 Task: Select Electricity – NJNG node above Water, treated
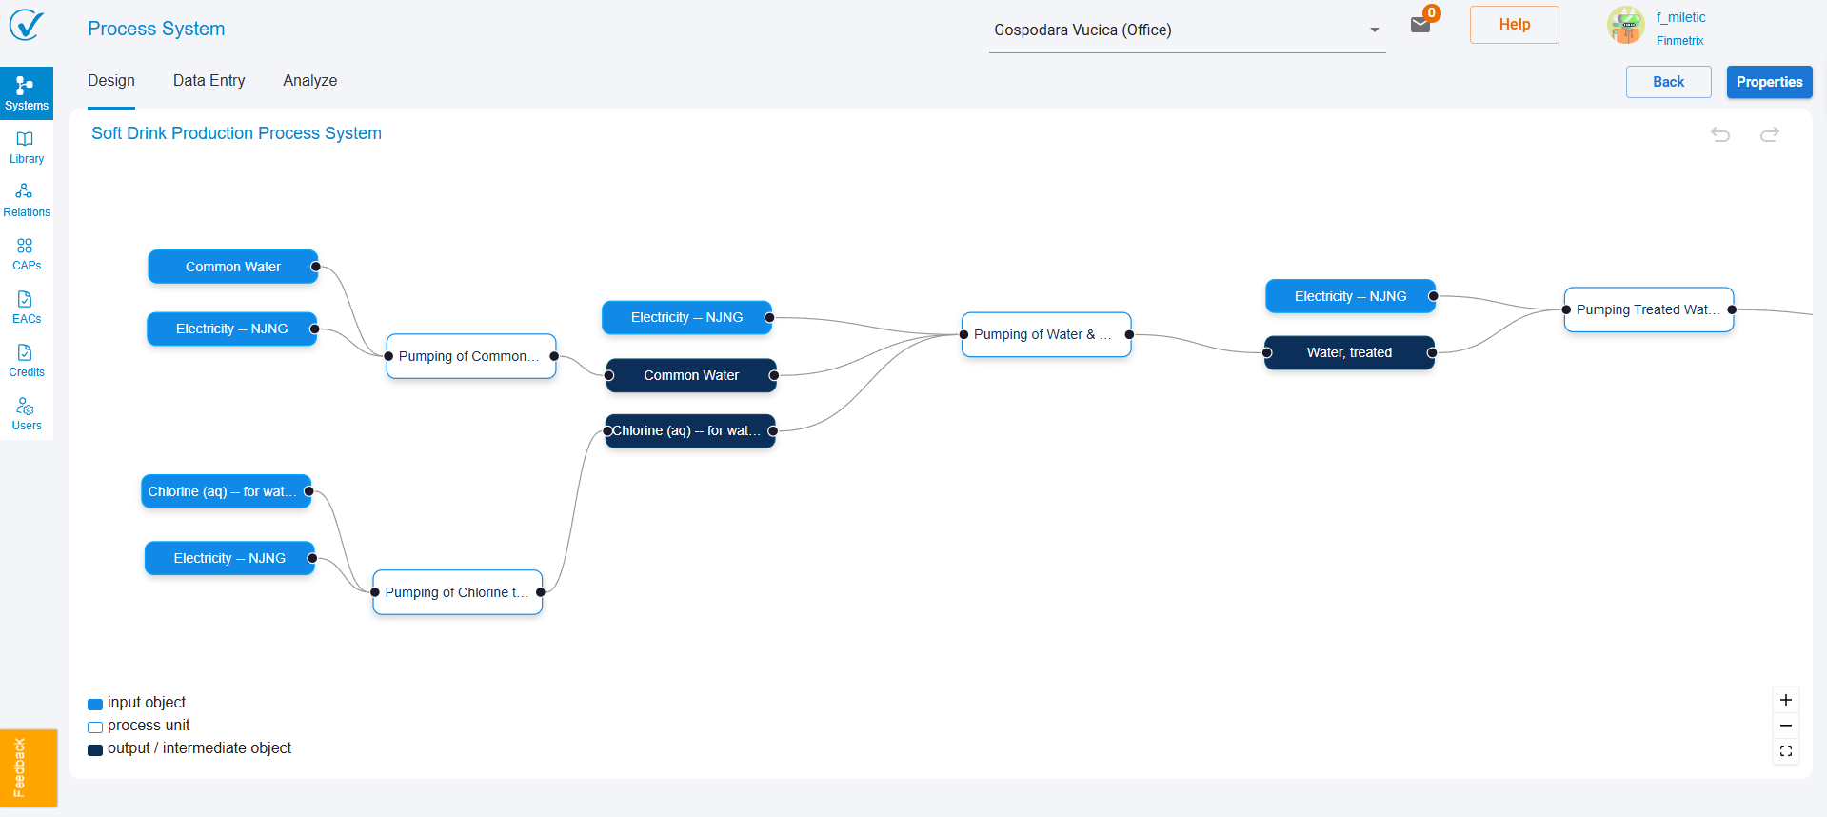1350,296
